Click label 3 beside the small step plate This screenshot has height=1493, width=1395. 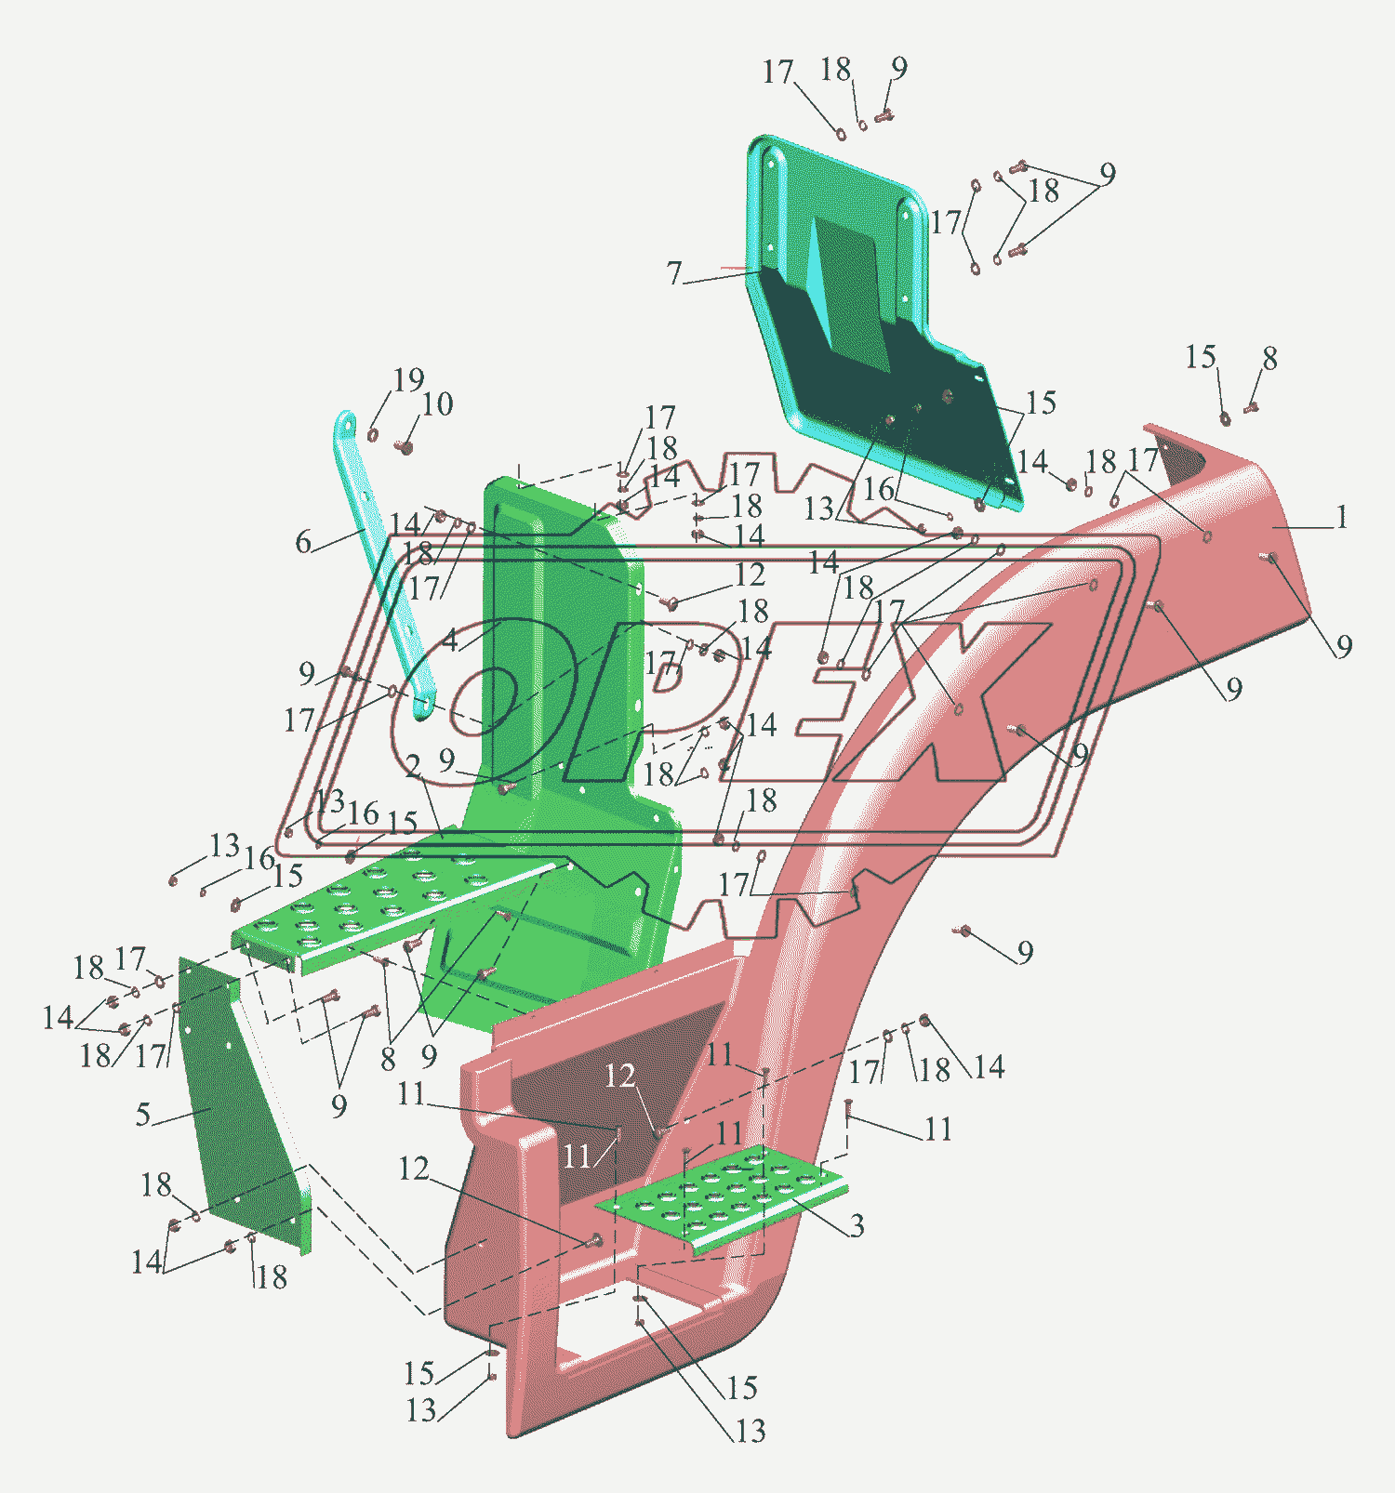coord(857,1225)
